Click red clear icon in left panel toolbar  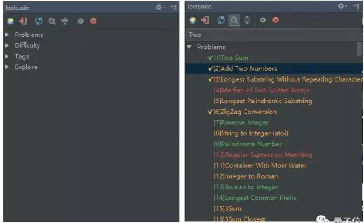(93, 21)
